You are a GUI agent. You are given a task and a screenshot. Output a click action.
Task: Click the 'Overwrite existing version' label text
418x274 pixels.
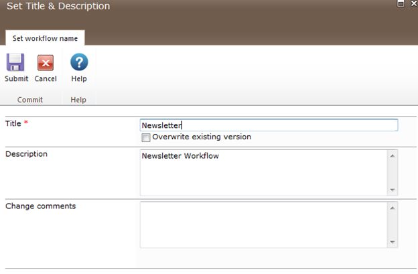coord(202,137)
